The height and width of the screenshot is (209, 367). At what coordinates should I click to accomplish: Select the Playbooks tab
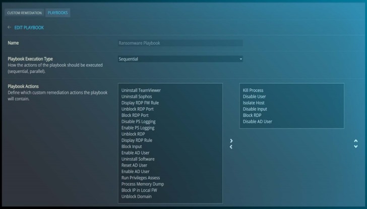tap(57, 13)
